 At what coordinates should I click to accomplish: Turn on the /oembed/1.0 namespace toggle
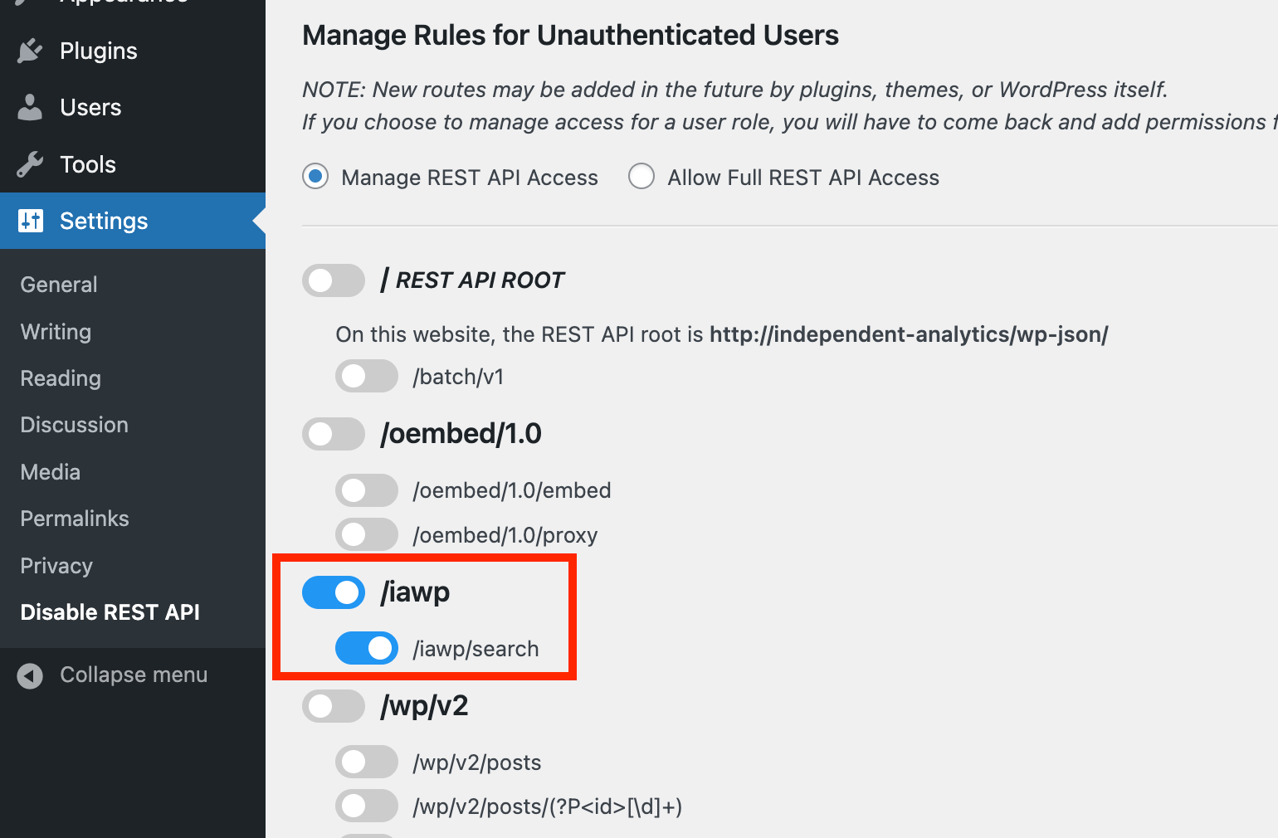[334, 434]
